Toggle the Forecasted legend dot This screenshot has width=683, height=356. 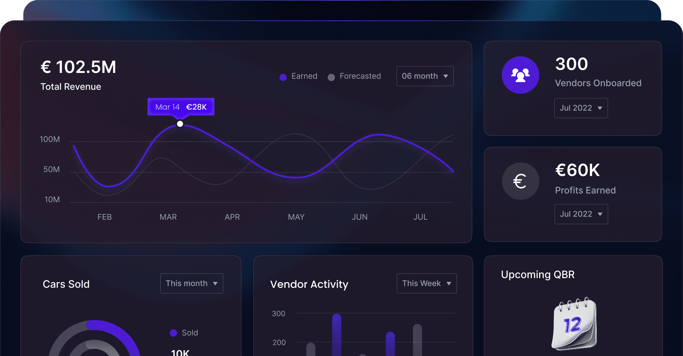point(331,77)
